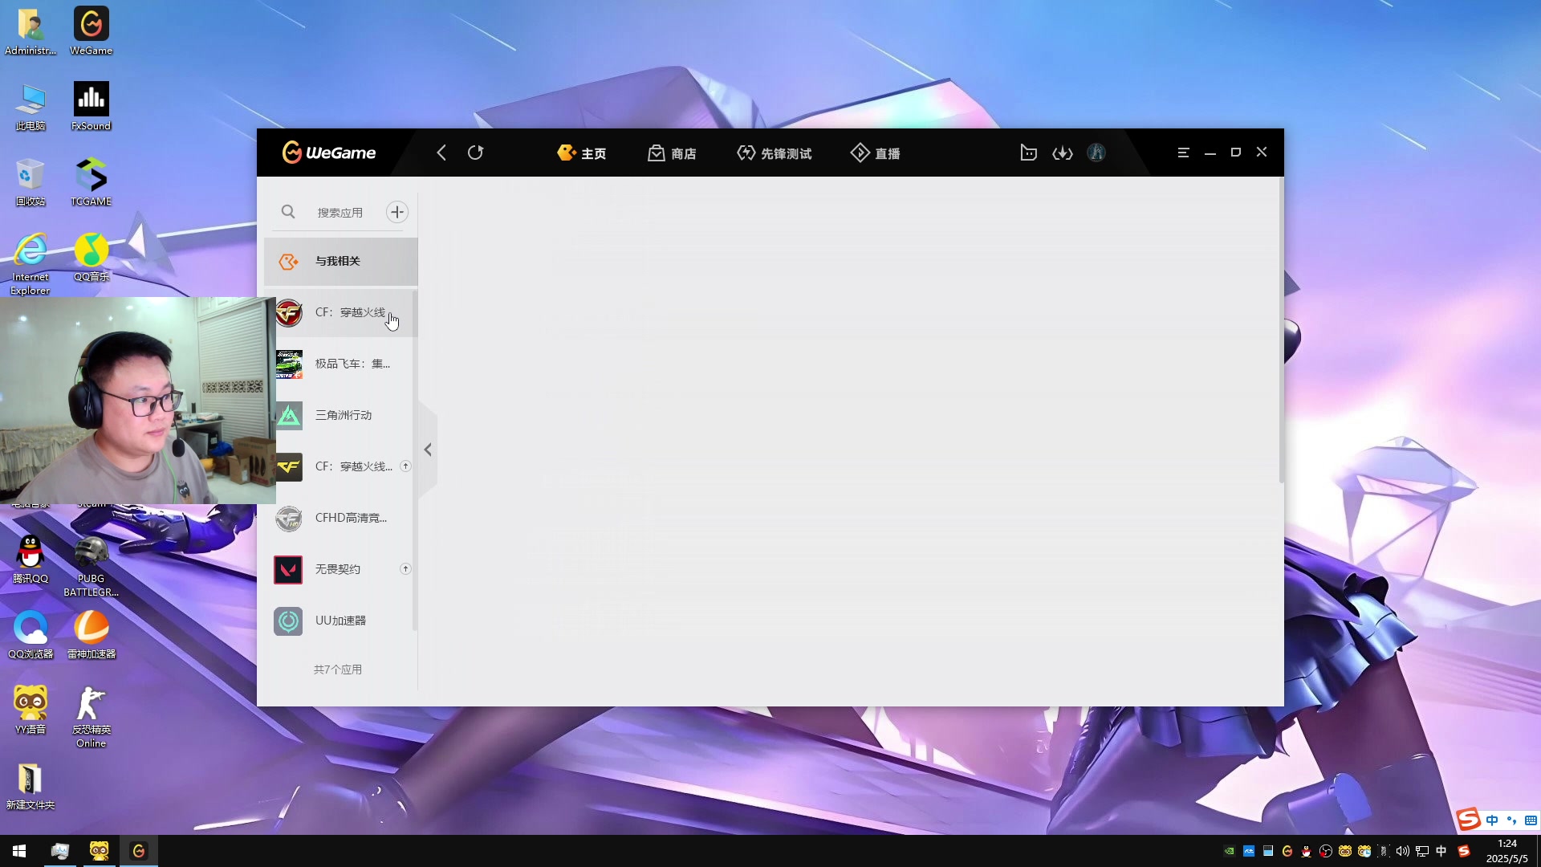Open the 主页 home tab

pos(582,153)
